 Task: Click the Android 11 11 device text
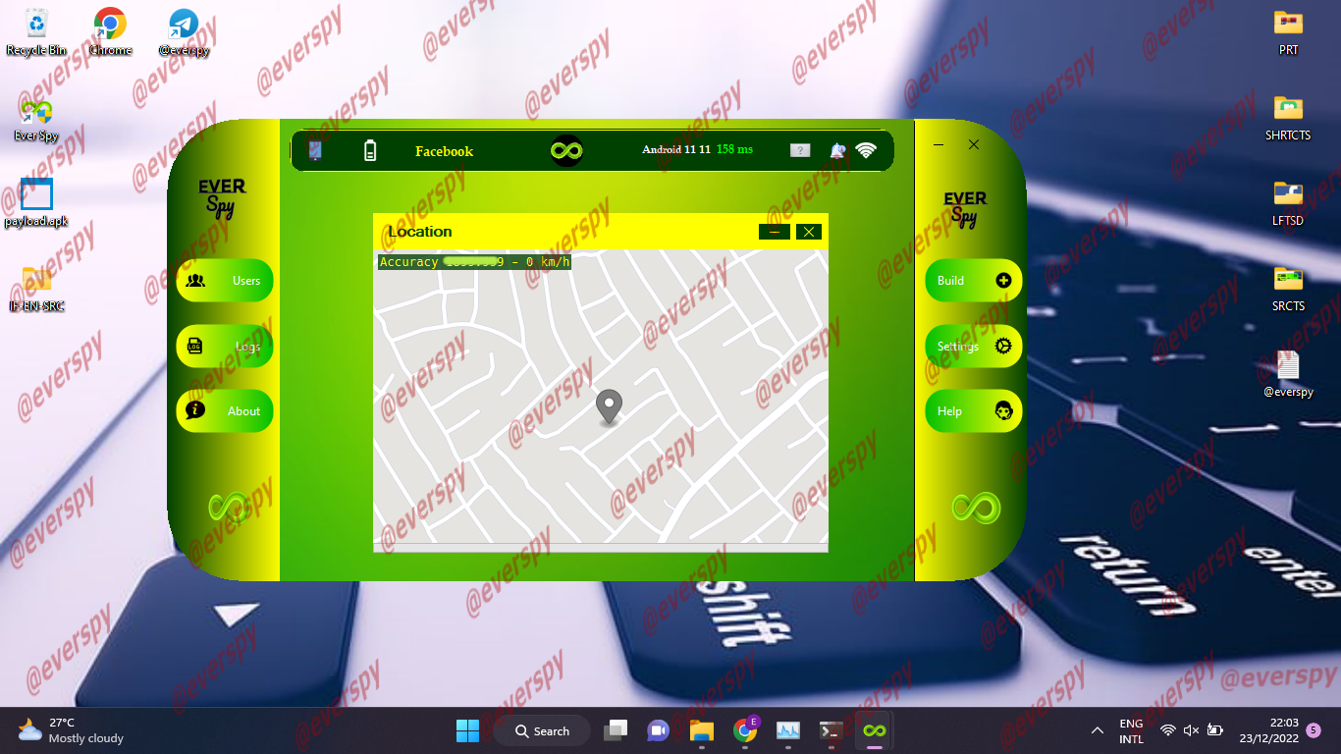point(676,149)
